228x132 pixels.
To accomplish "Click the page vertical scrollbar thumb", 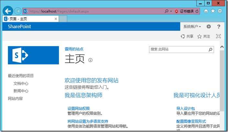I will pyautogui.click(x=222, y=81).
